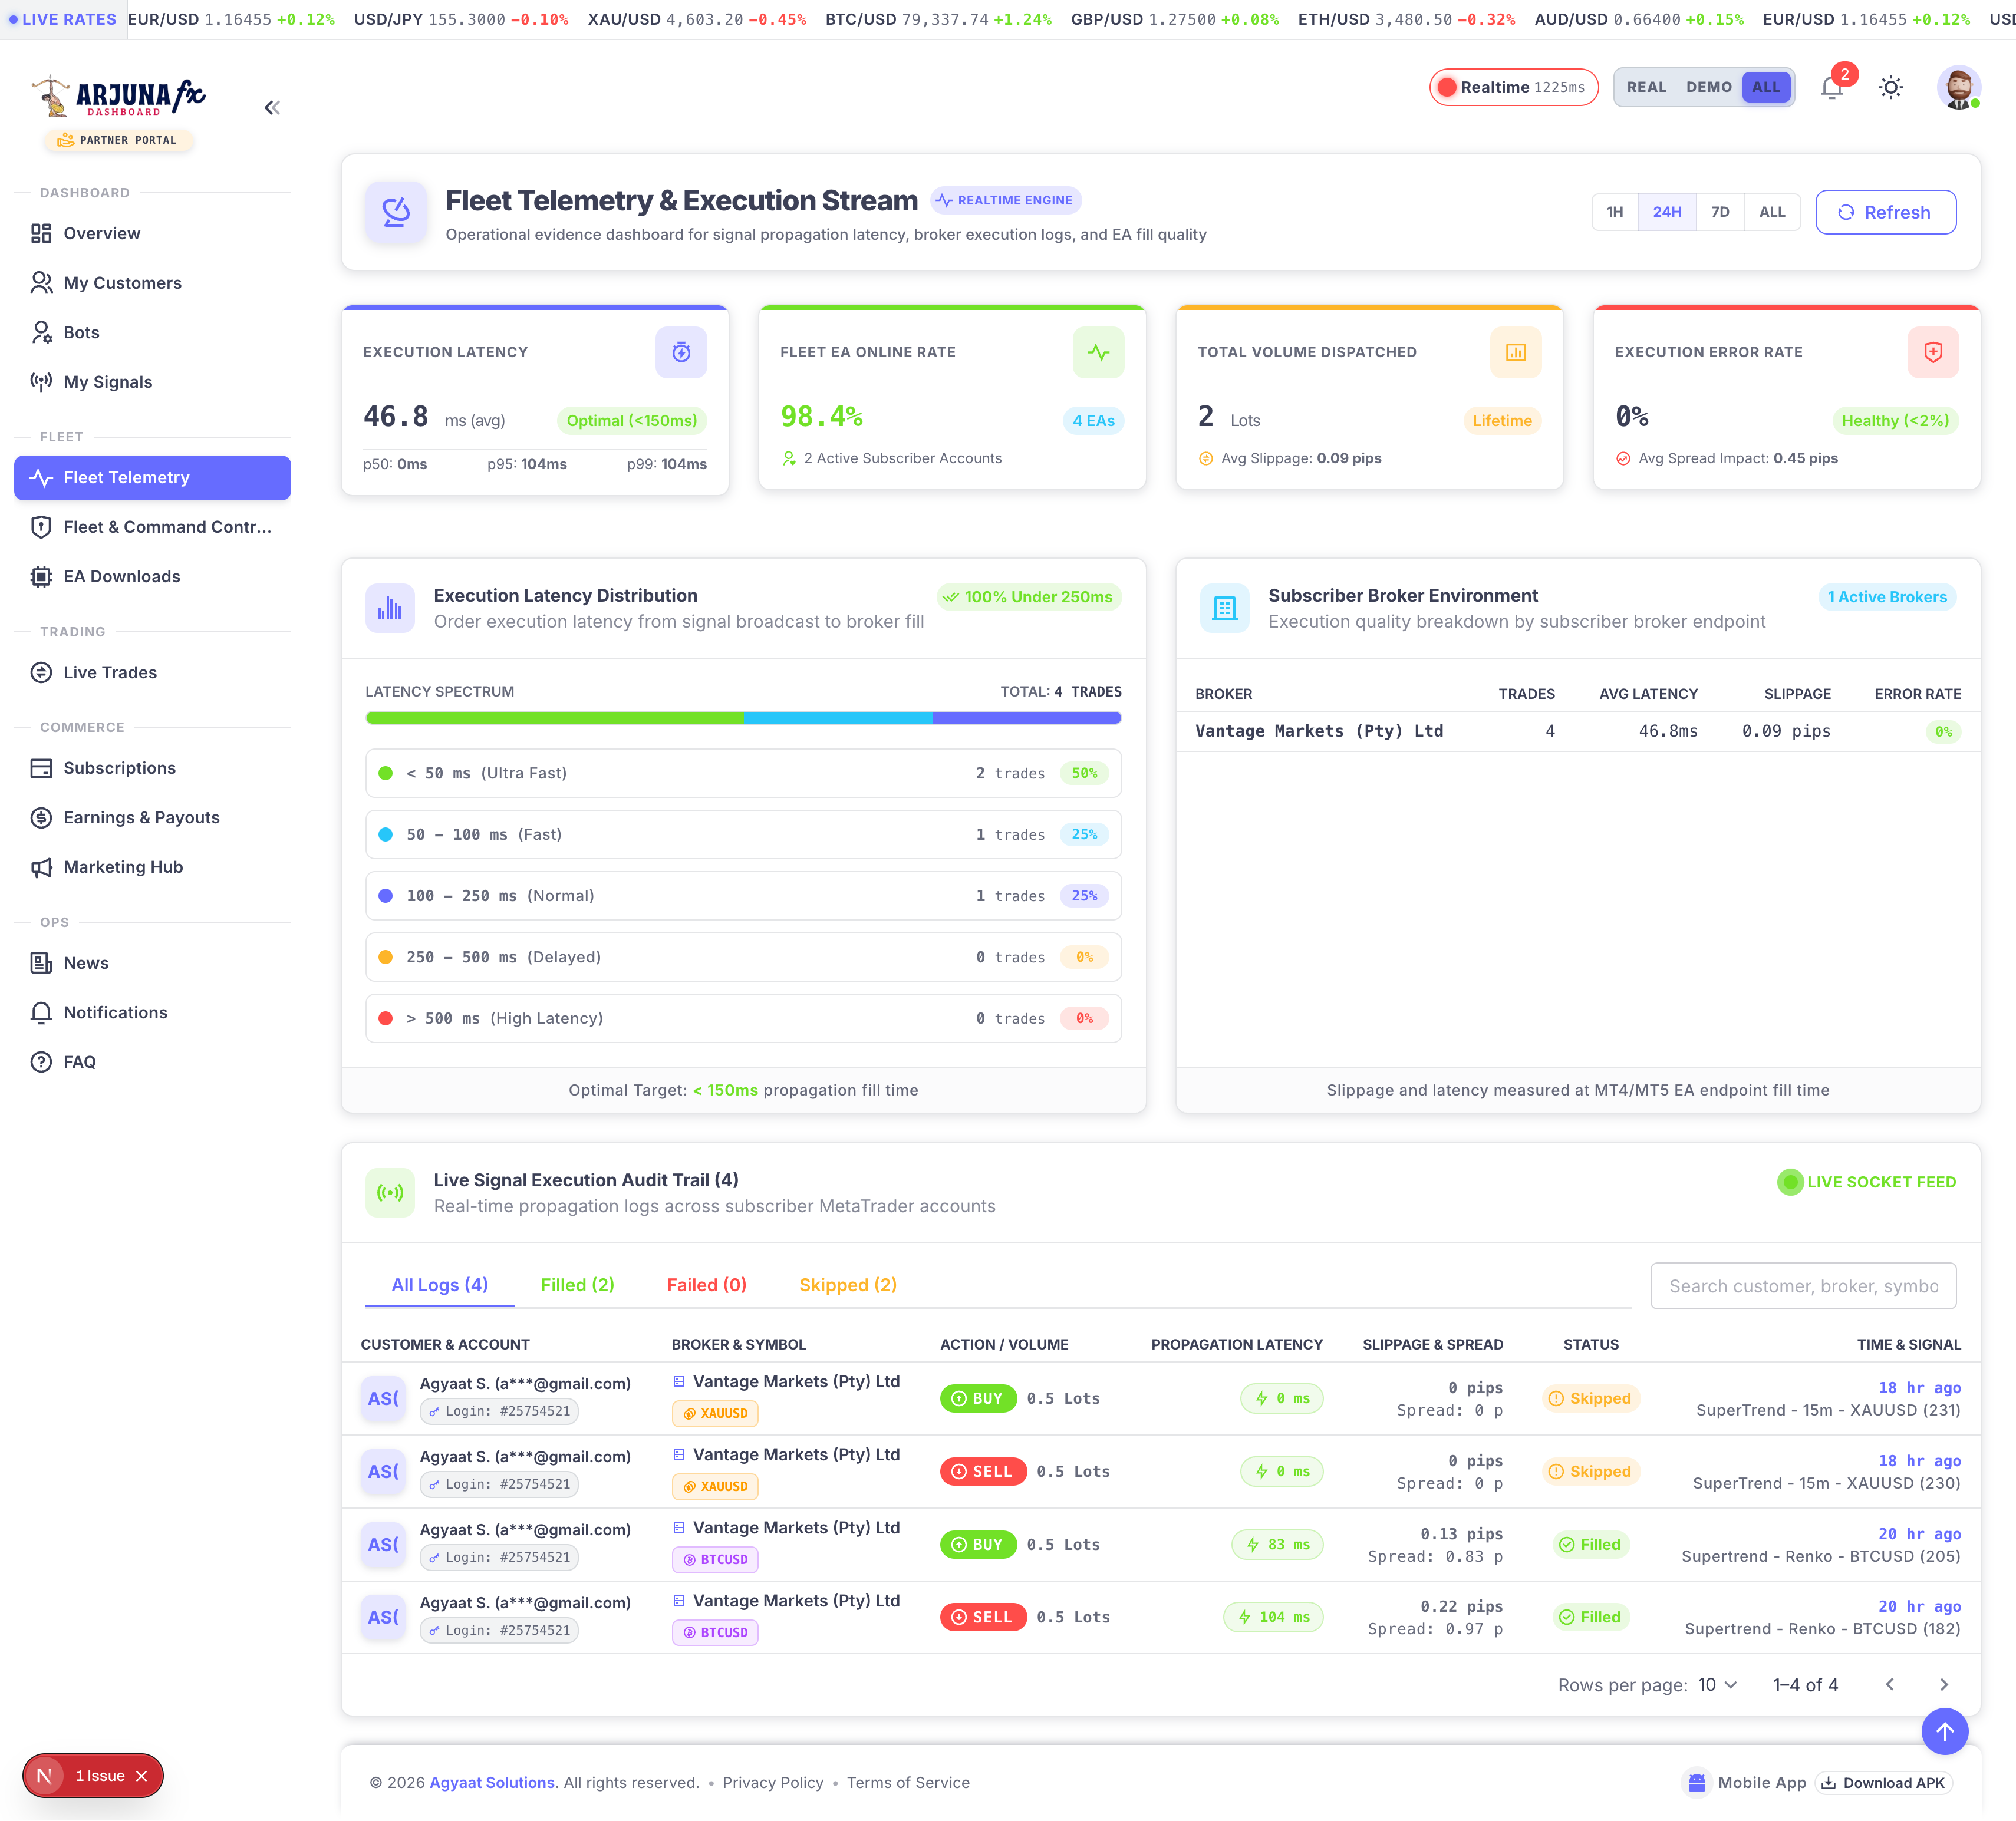
Task: Click the scroll-to-top arrow button
Action: pyautogui.click(x=1944, y=1731)
